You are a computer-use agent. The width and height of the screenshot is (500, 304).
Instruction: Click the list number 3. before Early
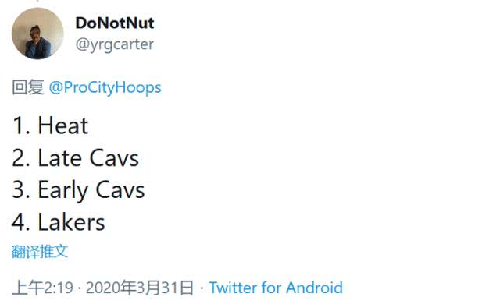pyautogui.click(x=21, y=190)
